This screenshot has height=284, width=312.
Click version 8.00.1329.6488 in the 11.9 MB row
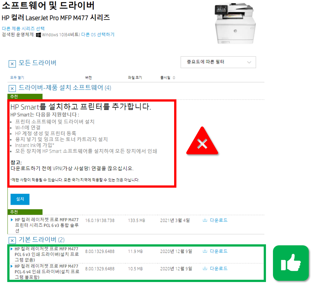[x=100, y=251]
